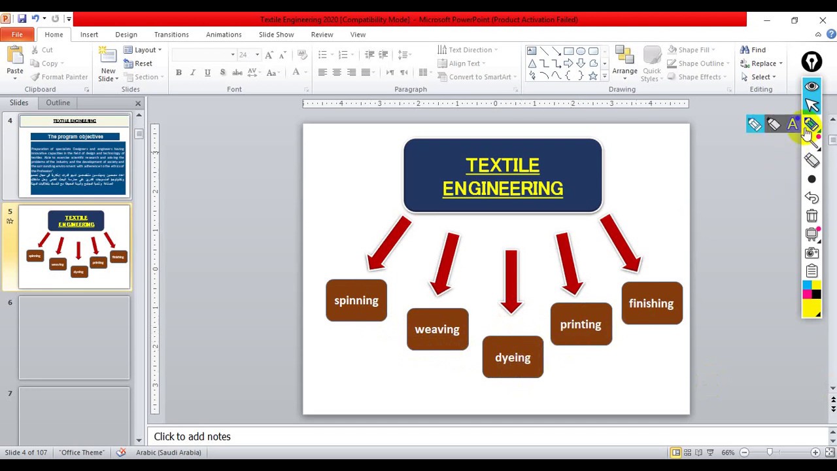Image resolution: width=837 pixels, height=471 pixels.
Task: Switch to the Design tab
Action: (126, 35)
